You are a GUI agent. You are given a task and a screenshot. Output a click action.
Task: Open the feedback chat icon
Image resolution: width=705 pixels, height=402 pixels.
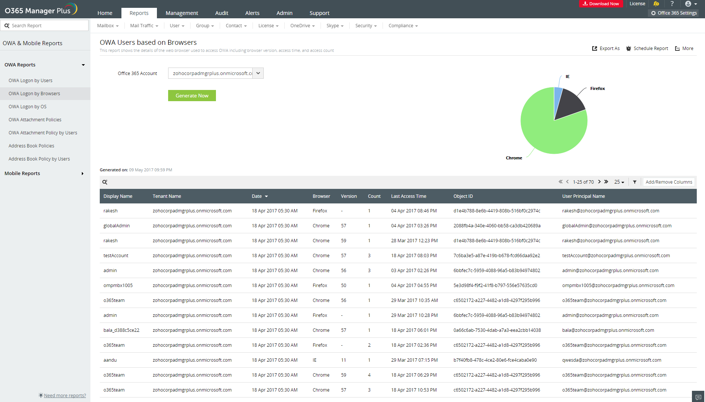pyautogui.click(x=698, y=397)
